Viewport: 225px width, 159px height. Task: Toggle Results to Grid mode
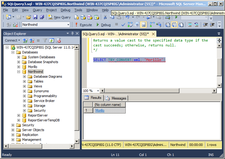(174, 25)
